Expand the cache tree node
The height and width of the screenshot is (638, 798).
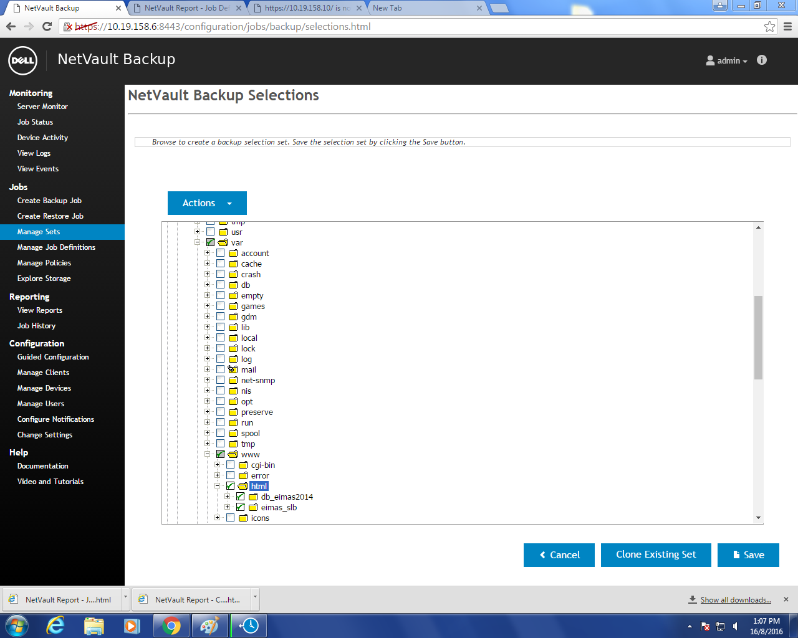208,264
